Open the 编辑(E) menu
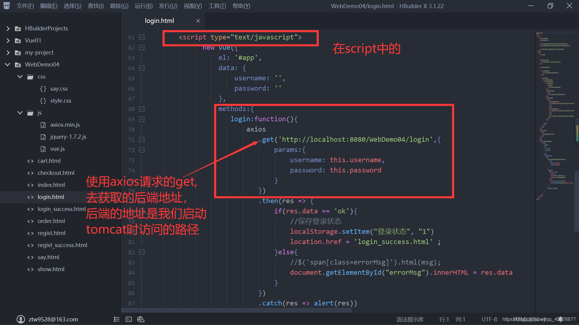This screenshot has height=325, width=579. [x=49, y=6]
